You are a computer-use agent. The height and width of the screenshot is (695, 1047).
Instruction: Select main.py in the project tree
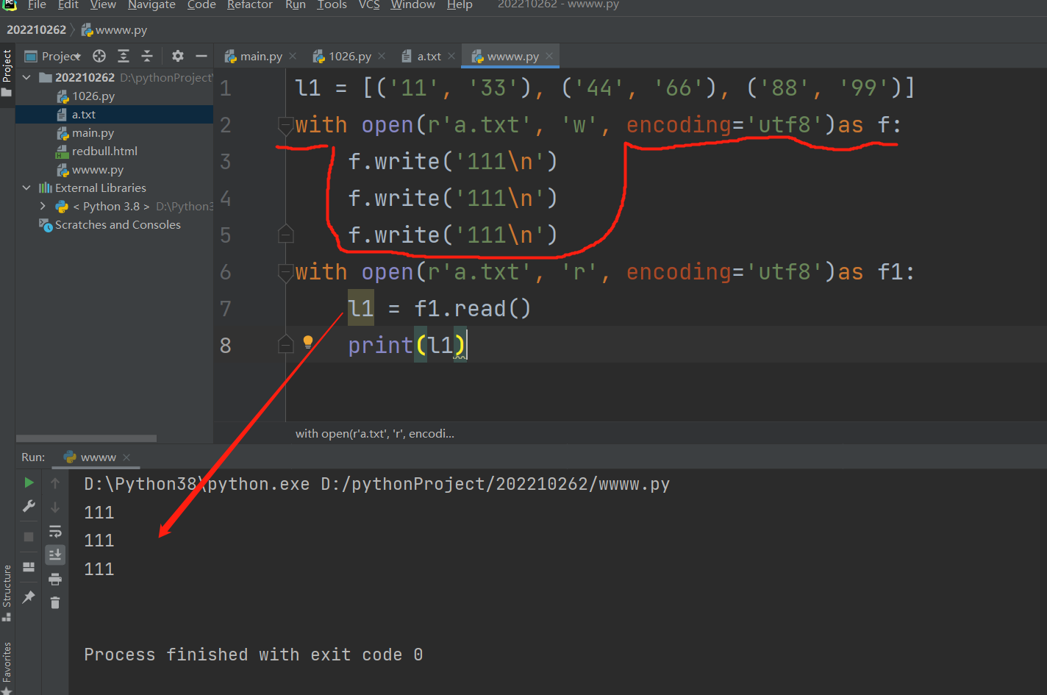[x=93, y=132]
